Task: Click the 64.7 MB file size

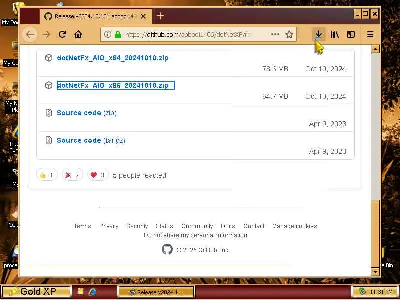Action: coord(275,96)
